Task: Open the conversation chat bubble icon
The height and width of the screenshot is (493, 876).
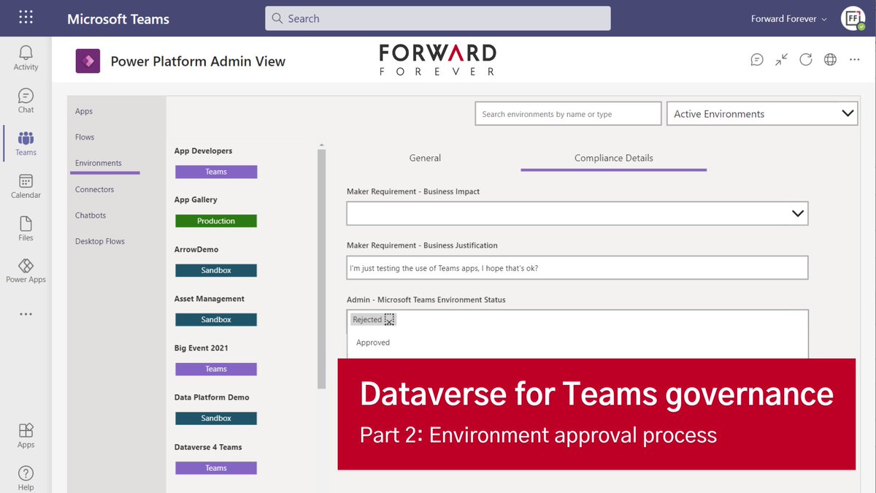Action: (757, 60)
